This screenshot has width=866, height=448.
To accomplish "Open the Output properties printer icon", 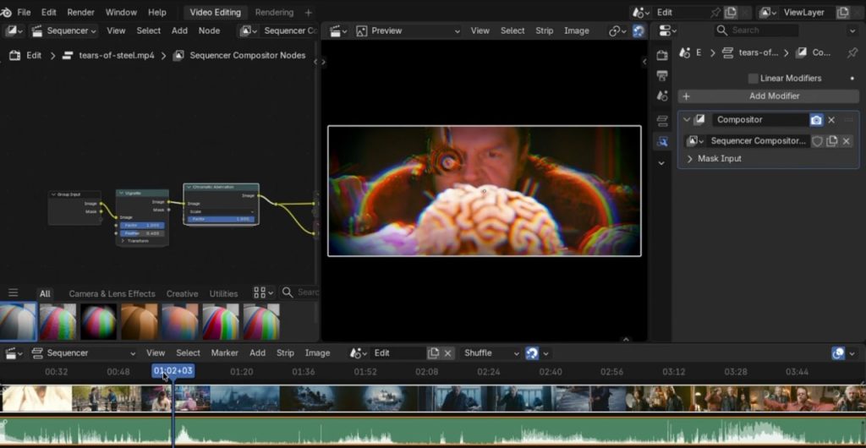I will [662, 76].
